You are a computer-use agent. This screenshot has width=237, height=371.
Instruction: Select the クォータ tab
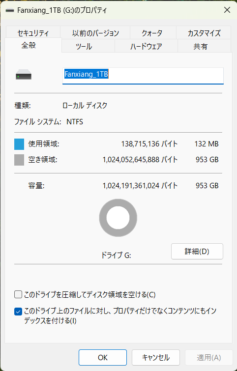click(x=153, y=33)
